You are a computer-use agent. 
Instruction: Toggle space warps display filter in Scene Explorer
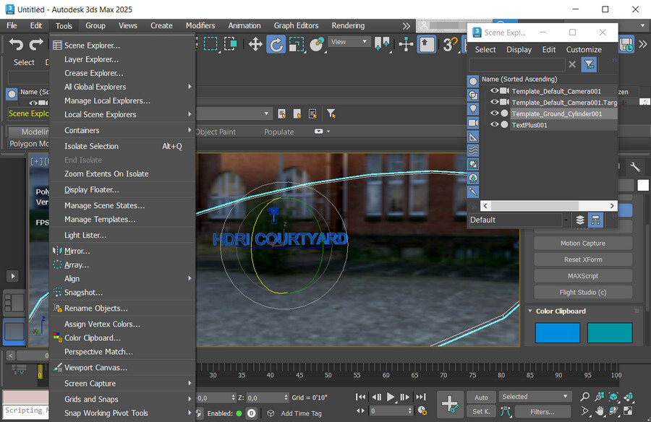tap(473, 150)
